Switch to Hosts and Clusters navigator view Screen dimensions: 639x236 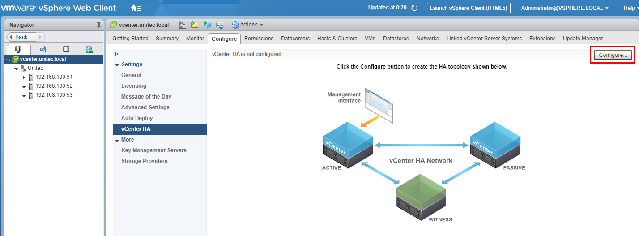(18, 49)
